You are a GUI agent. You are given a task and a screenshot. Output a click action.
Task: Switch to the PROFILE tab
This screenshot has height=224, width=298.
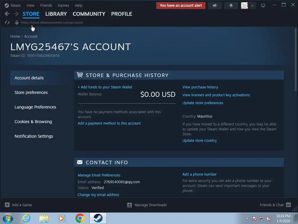click(x=122, y=14)
